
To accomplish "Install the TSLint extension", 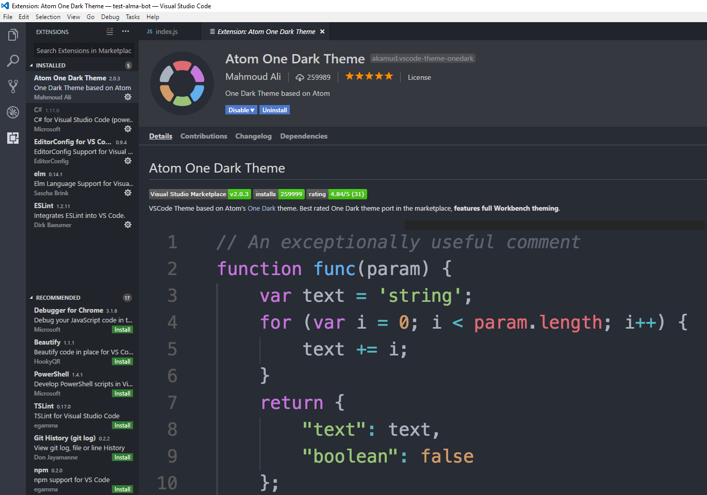I will tap(122, 425).
